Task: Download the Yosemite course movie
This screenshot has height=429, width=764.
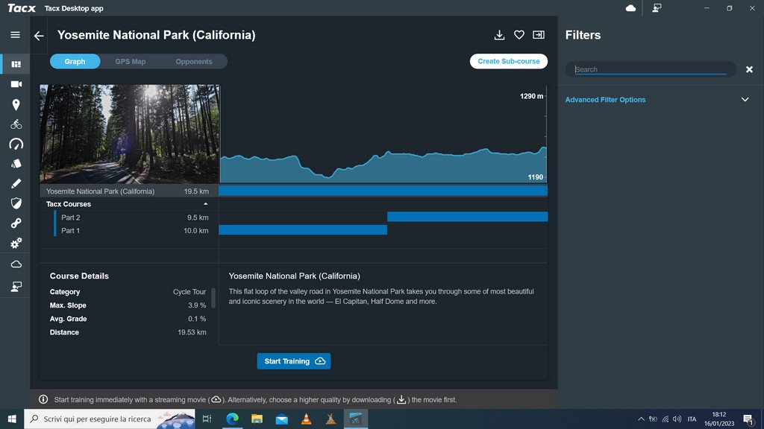Action: pyautogui.click(x=499, y=35)
